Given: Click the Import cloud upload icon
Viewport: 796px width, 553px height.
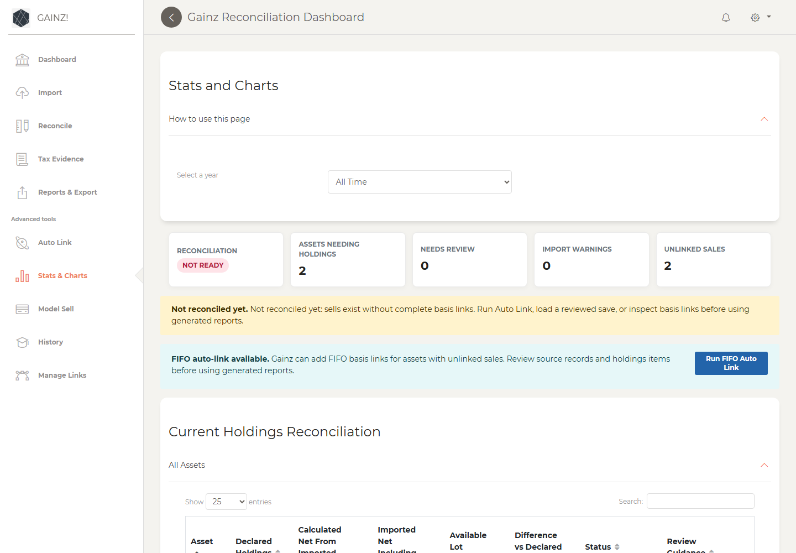Looking at the screenshot, I should [x=22, y=93].
